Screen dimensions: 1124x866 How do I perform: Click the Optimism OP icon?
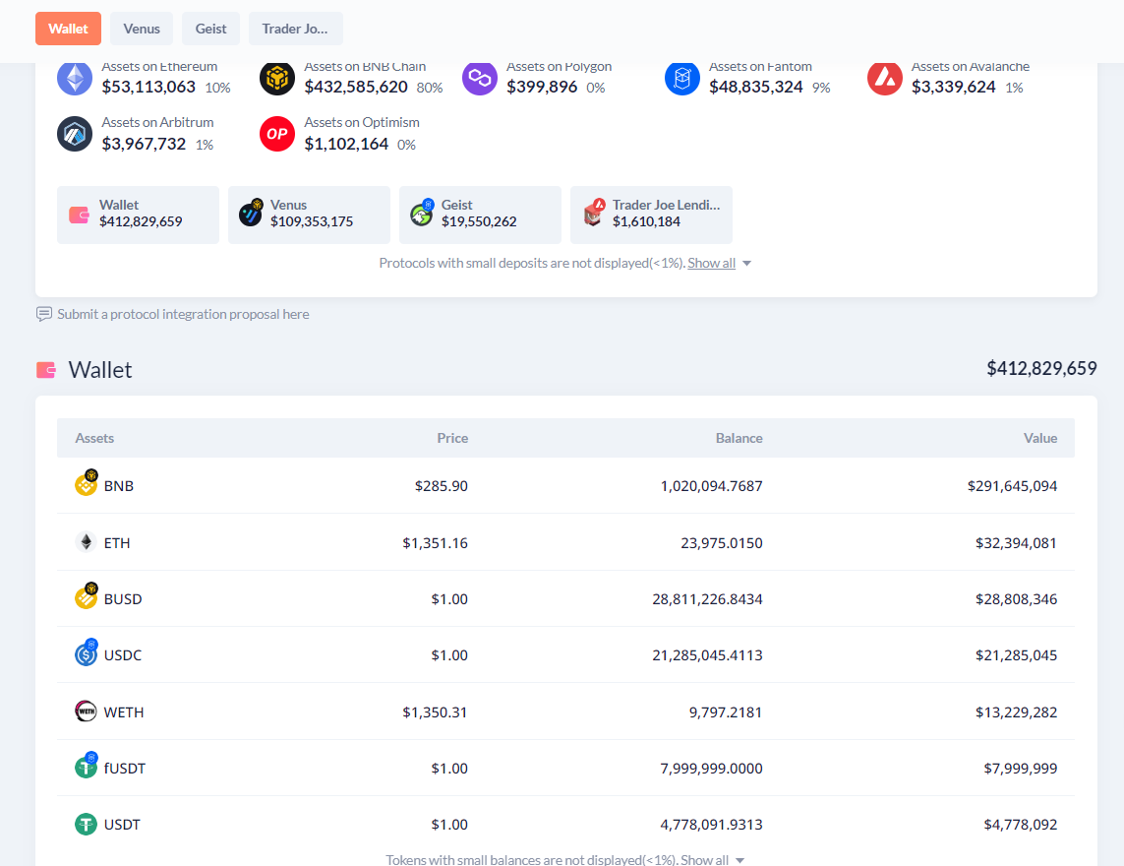pos(276,134)
